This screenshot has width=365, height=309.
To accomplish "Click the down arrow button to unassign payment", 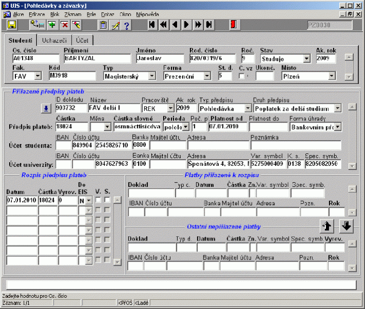I will pyautogui.click(x=346, y=226).
